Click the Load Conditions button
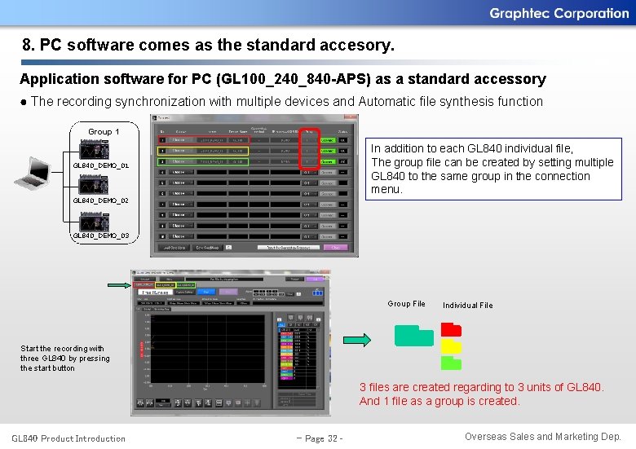Screen dimensions: 636x449 (174, 248)
